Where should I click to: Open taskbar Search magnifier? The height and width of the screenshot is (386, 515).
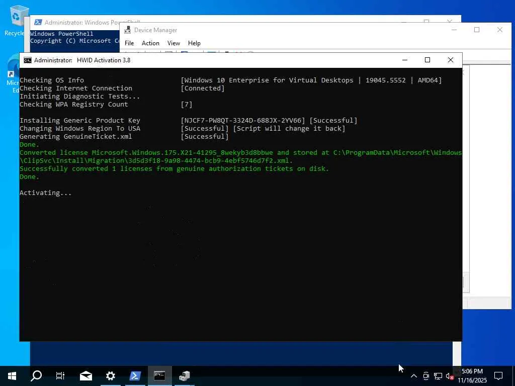click(36, 376)
